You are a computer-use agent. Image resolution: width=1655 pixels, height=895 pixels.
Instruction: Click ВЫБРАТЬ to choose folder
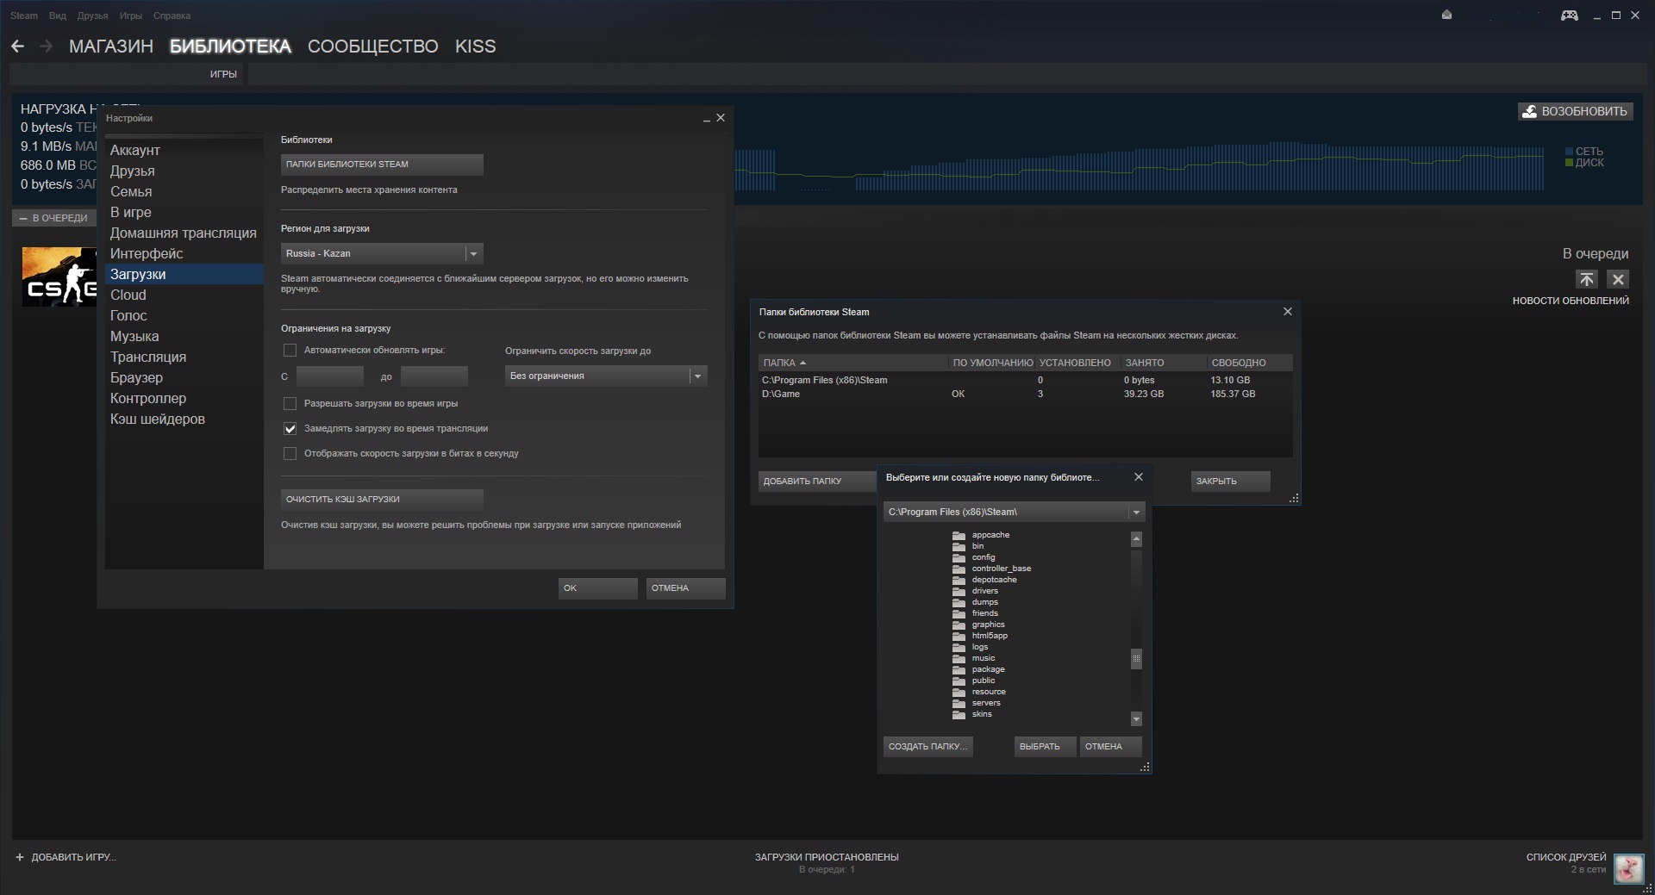click(x=1046, y=747)
